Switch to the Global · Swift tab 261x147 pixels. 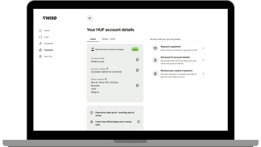click(x=108, y=39)
